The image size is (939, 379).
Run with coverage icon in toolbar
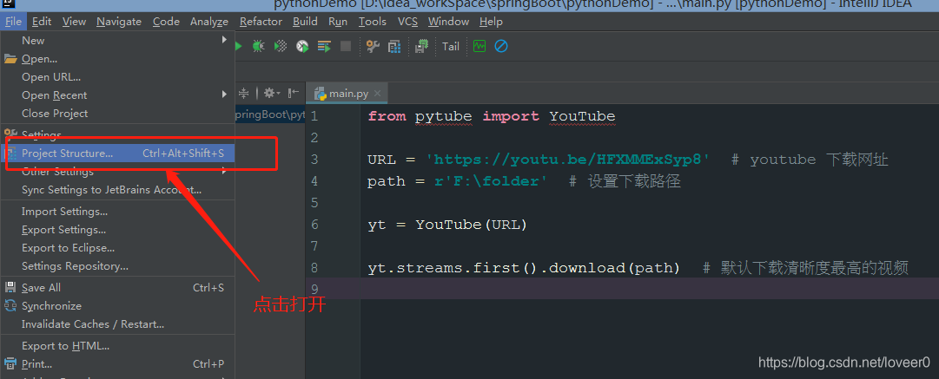click(x=280, y=46)
